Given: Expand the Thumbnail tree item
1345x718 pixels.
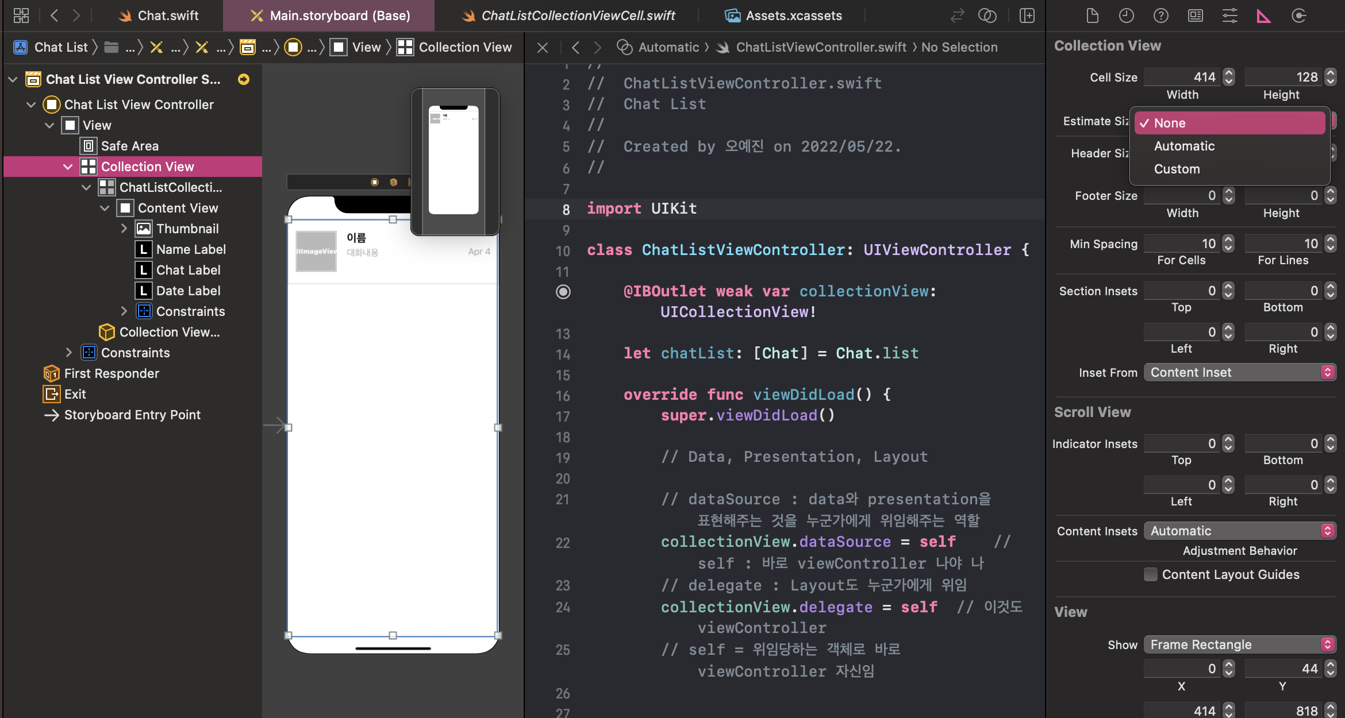Looking at the screenshot, I should point(124,229).
